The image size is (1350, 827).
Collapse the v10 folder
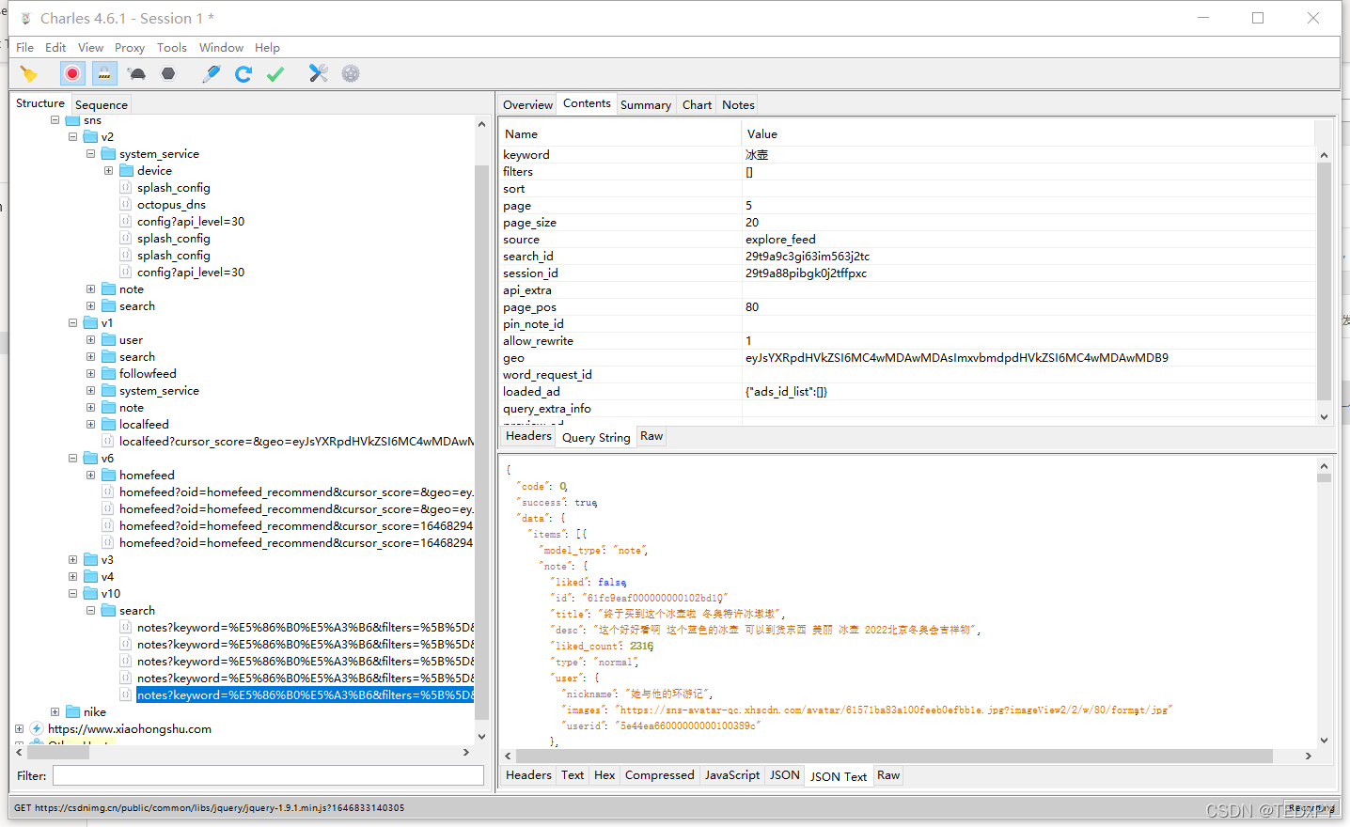[72, 594]
